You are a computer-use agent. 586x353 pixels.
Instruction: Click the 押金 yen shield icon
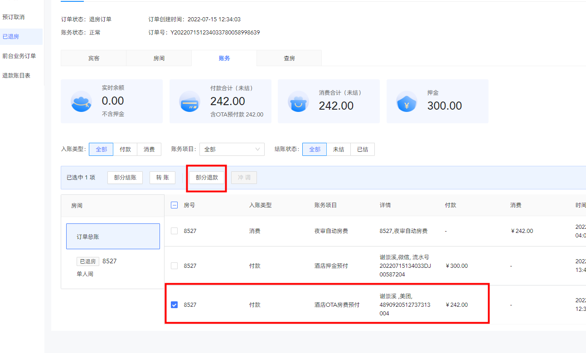click(407, 101)
